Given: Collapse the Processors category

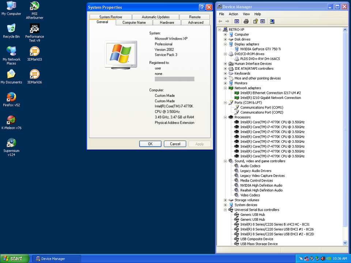Looking at the screenshot, I should 226,117.
